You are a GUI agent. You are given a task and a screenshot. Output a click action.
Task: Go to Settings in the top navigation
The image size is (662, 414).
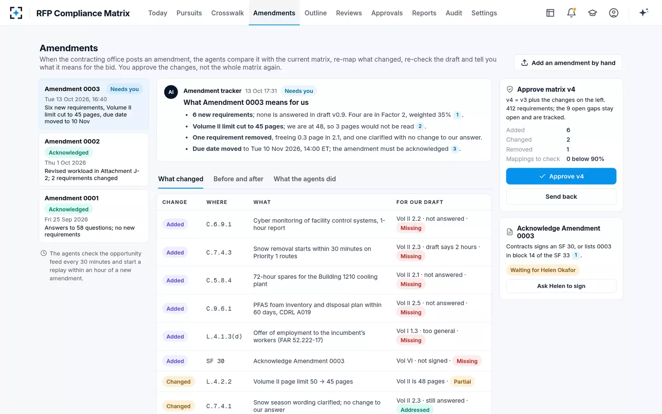tap(484, 13)
